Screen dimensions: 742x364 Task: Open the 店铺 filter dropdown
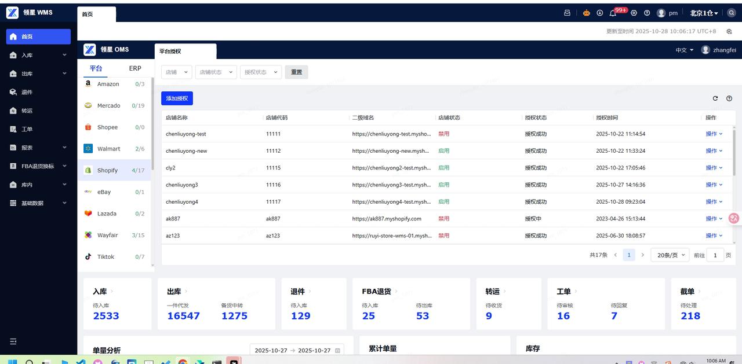(176, 72)
